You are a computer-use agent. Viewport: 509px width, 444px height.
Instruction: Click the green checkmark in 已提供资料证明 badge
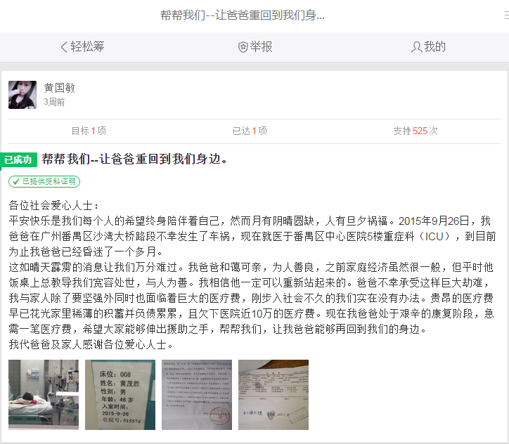tap(15, 181)
